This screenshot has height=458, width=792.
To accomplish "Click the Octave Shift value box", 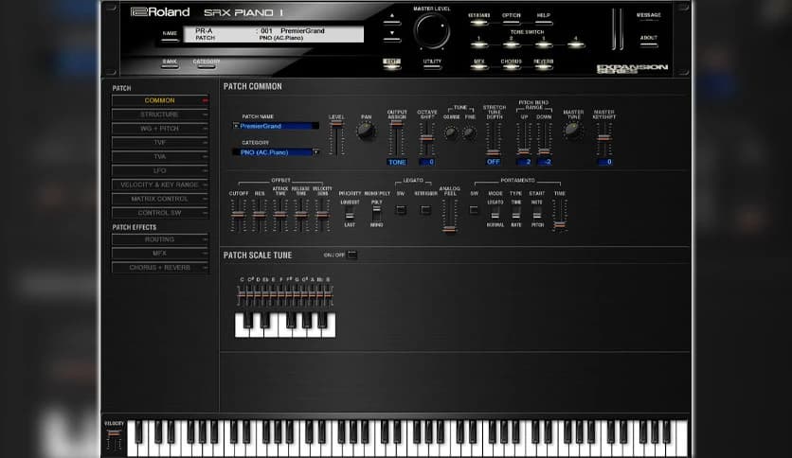I will 427,162.
